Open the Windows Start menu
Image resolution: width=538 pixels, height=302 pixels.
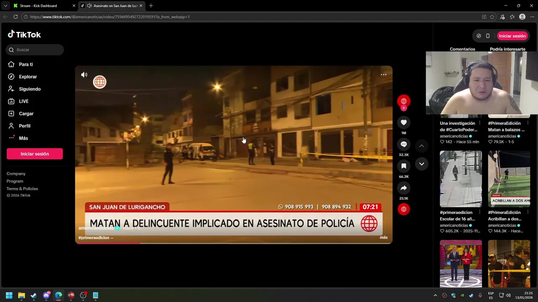tap(9, 295)
